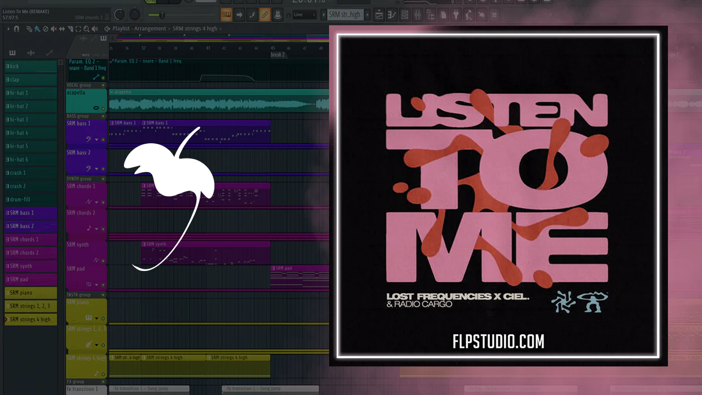Screen dimensions: 702x395
Task: Select the acapella audio clip waveform
Action: coord(219,101)
